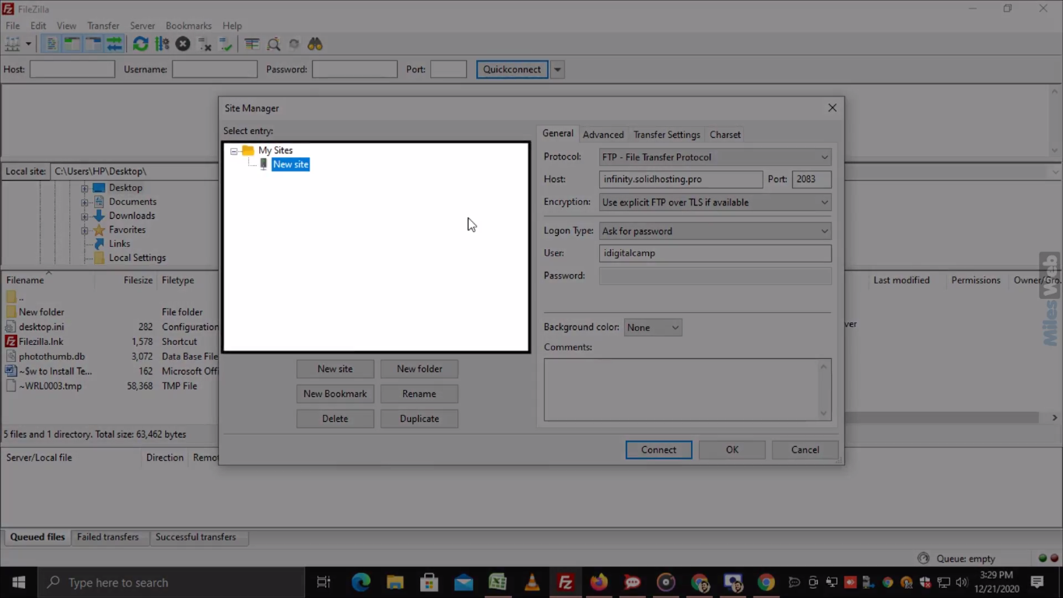The image size is (1063, 598).
Task: Click the Comments text area
Action: pos(687,389)
